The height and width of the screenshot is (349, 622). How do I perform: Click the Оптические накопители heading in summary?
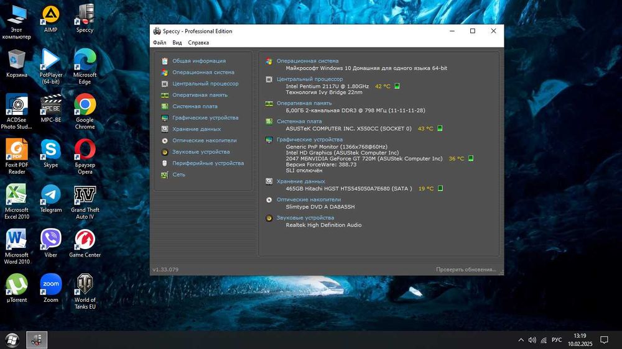click(309, 200)
